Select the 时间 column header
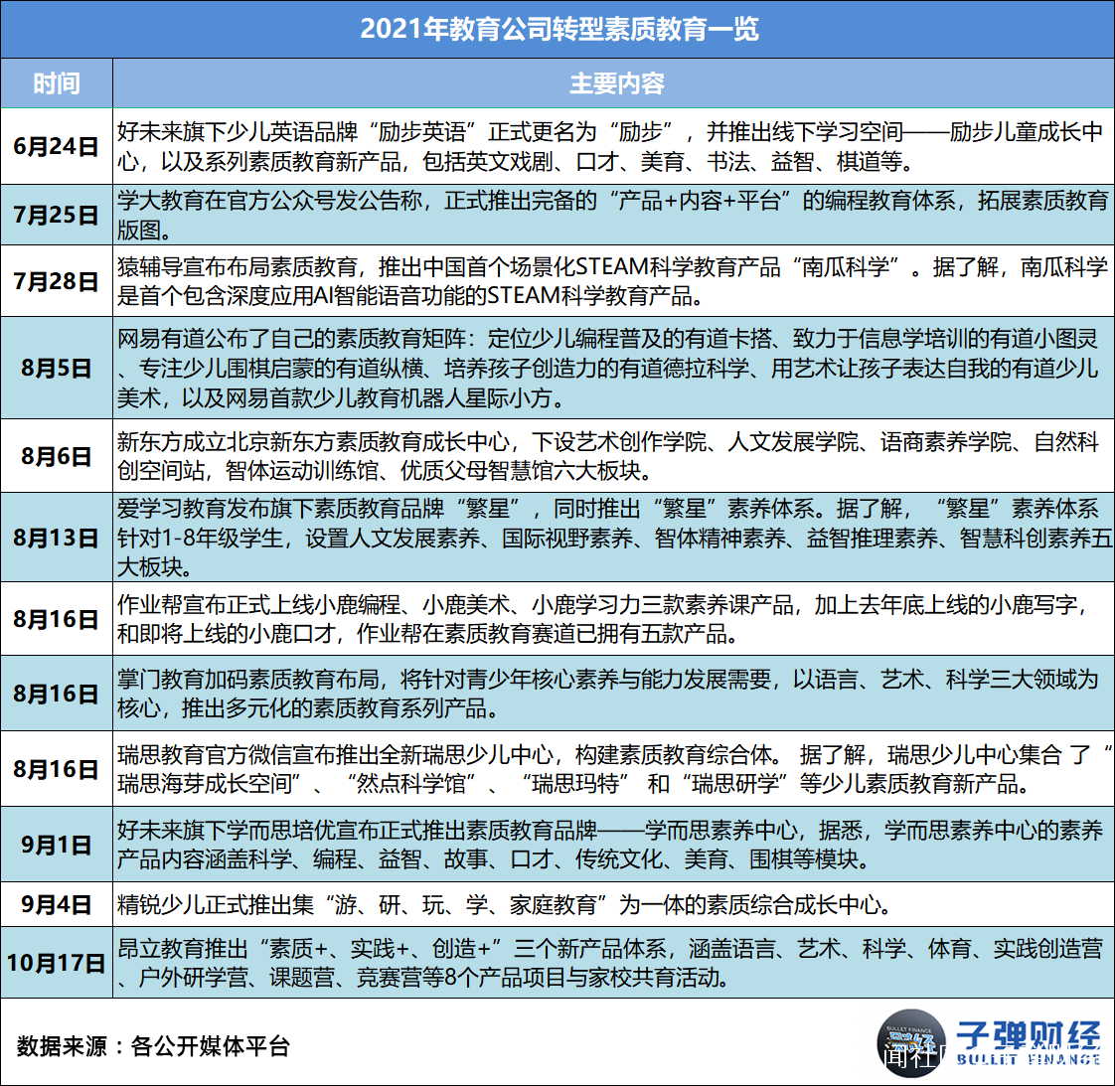This screenshot has height=1086, width=1115. [57, 83]
